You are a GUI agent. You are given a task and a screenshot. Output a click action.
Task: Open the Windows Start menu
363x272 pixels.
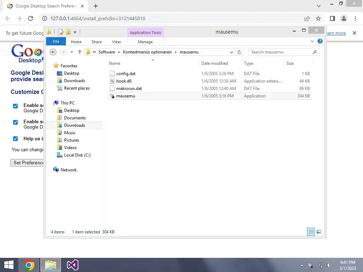[x=9, y=265]
